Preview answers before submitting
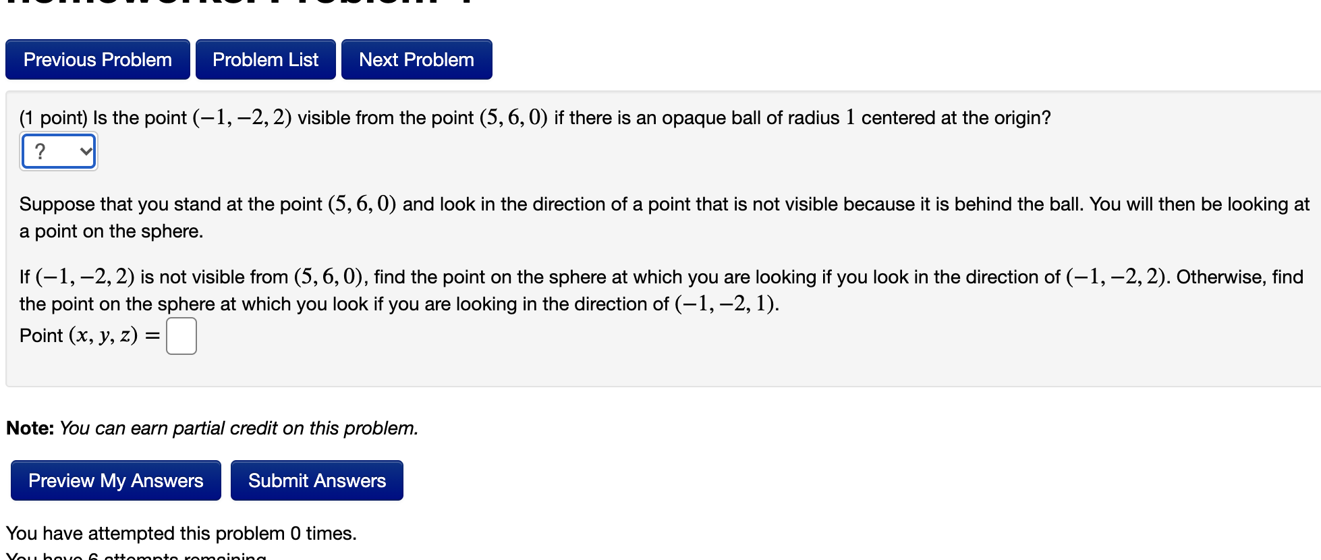The width and height of the screenshot is (1321, 560). pyautogui.click(x=115, y=480)
